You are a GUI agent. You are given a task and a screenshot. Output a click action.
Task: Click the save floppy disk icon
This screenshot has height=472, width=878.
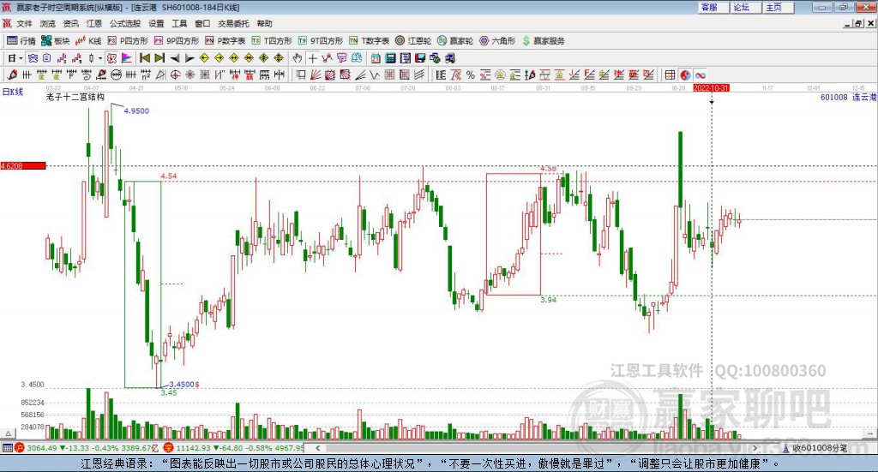(x=420, y=58)
